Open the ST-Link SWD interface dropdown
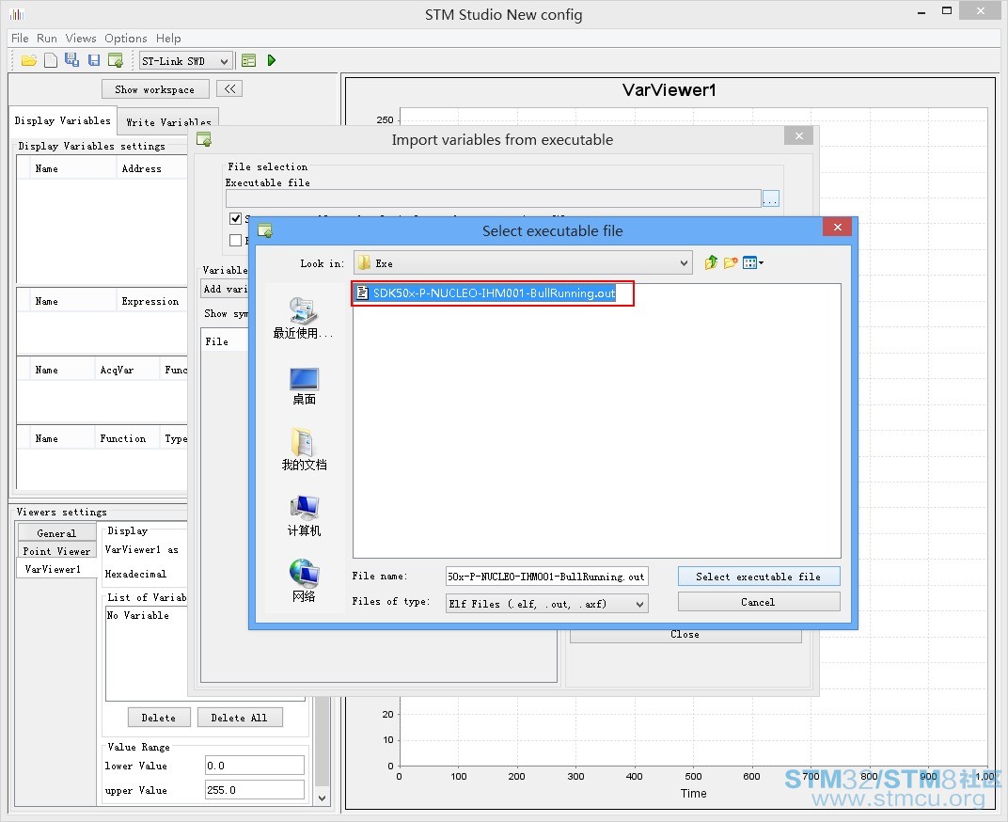 (185, 61)
